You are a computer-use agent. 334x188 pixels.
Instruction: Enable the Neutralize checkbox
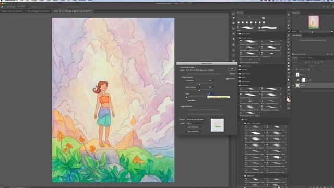(186, 100)
